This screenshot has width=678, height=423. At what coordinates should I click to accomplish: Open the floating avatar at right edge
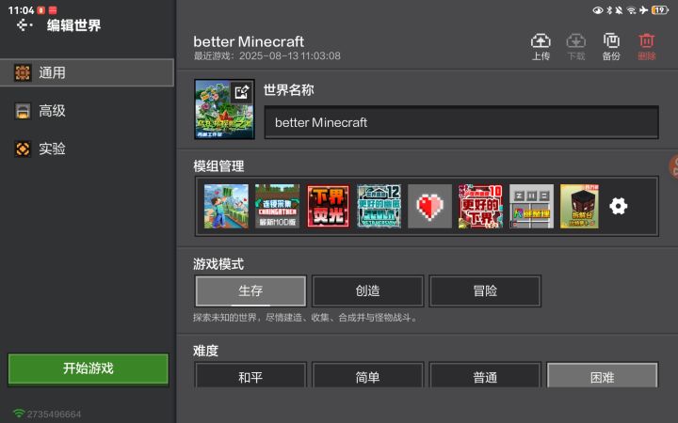[x=673, y=166]
